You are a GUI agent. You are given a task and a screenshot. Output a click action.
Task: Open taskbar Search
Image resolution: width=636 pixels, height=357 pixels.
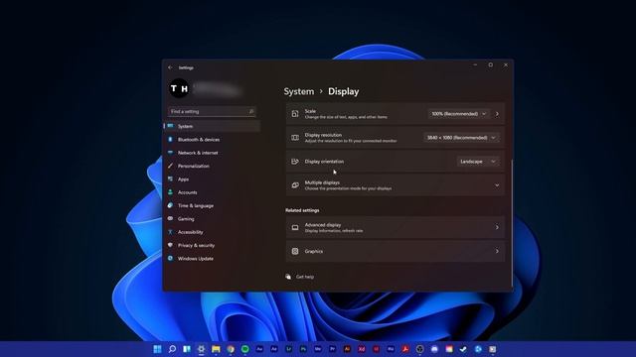[x=172, y=349]
